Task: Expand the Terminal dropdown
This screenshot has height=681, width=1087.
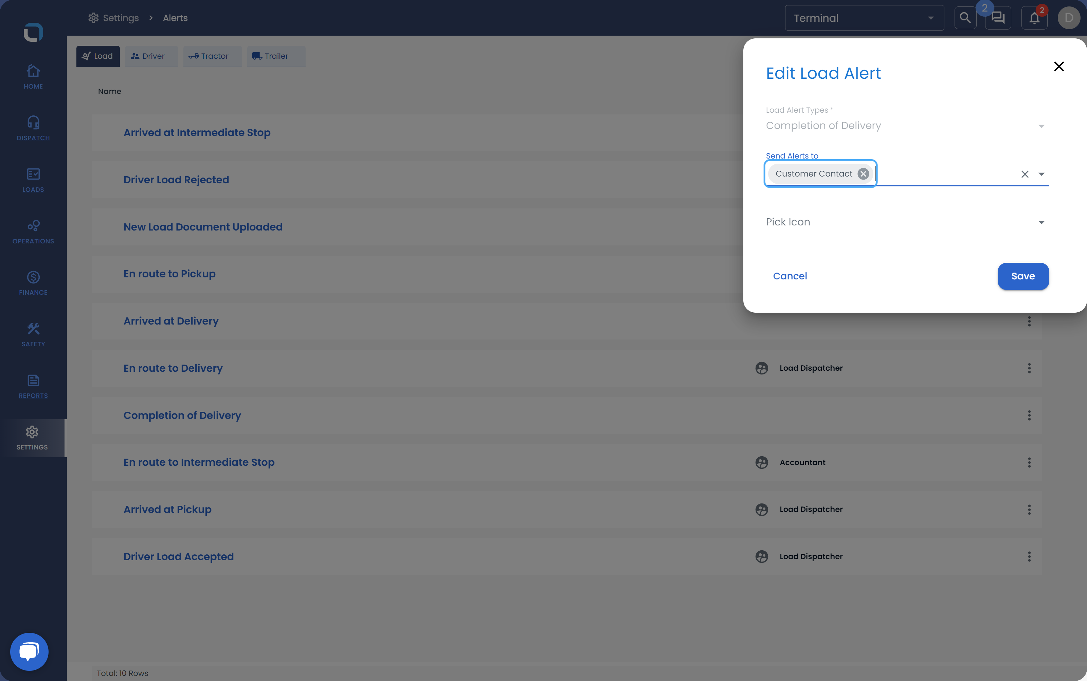Action: click(864, 18)
